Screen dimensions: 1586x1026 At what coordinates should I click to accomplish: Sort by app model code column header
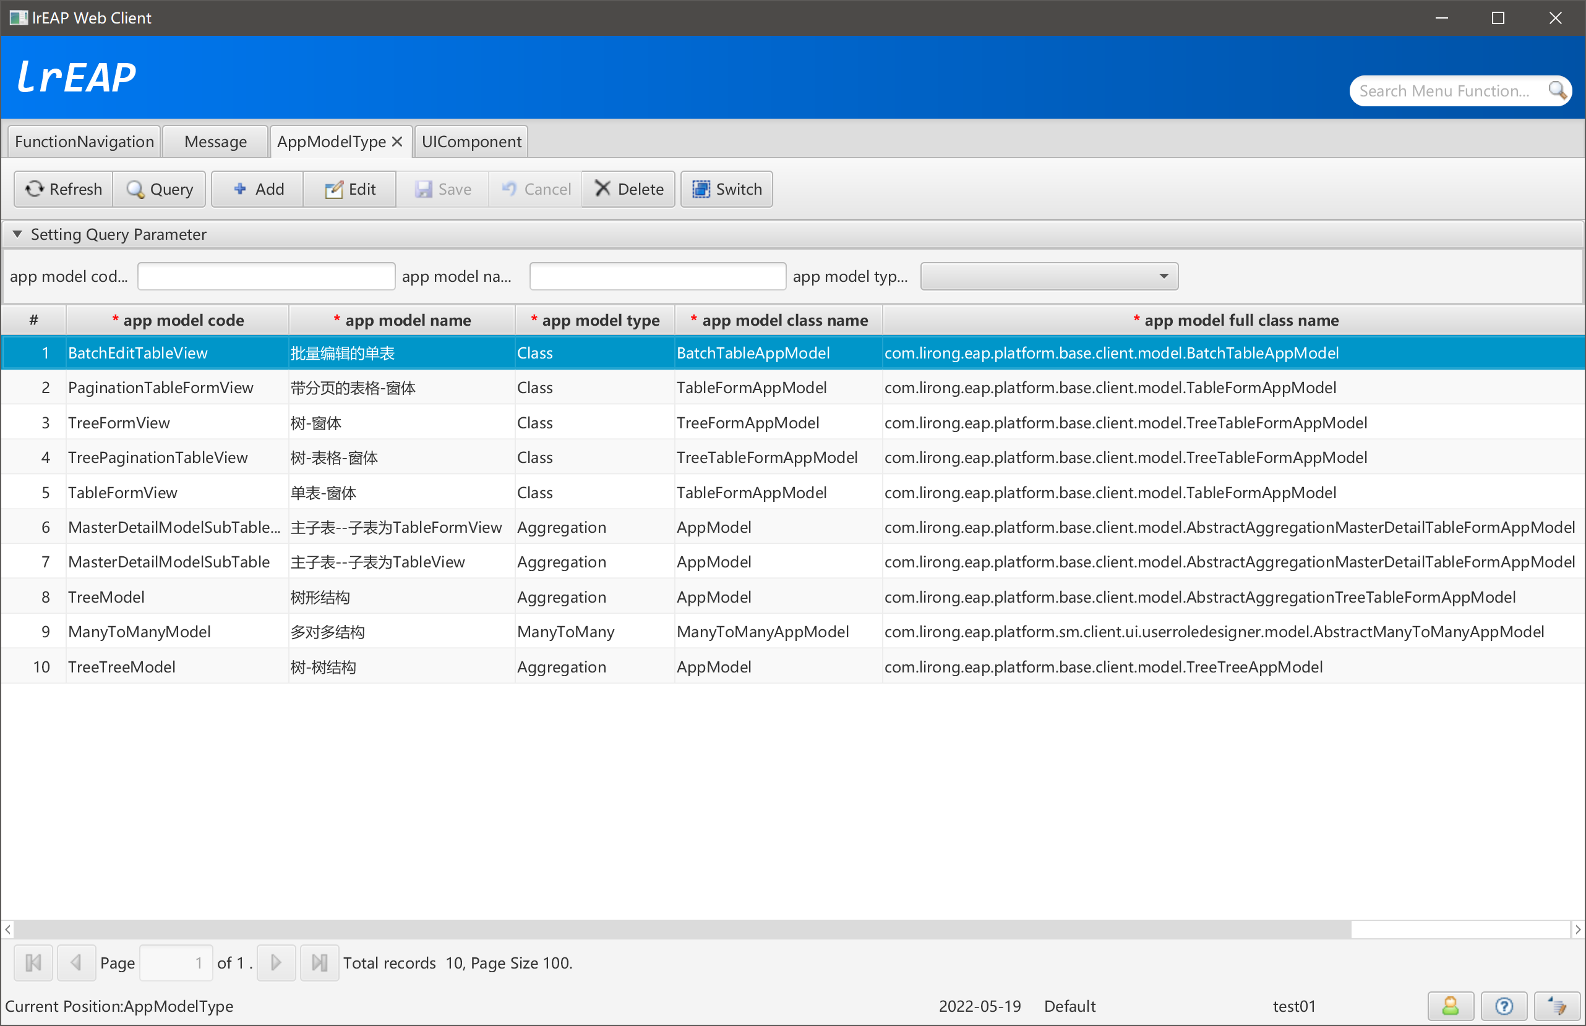(178, 320)
